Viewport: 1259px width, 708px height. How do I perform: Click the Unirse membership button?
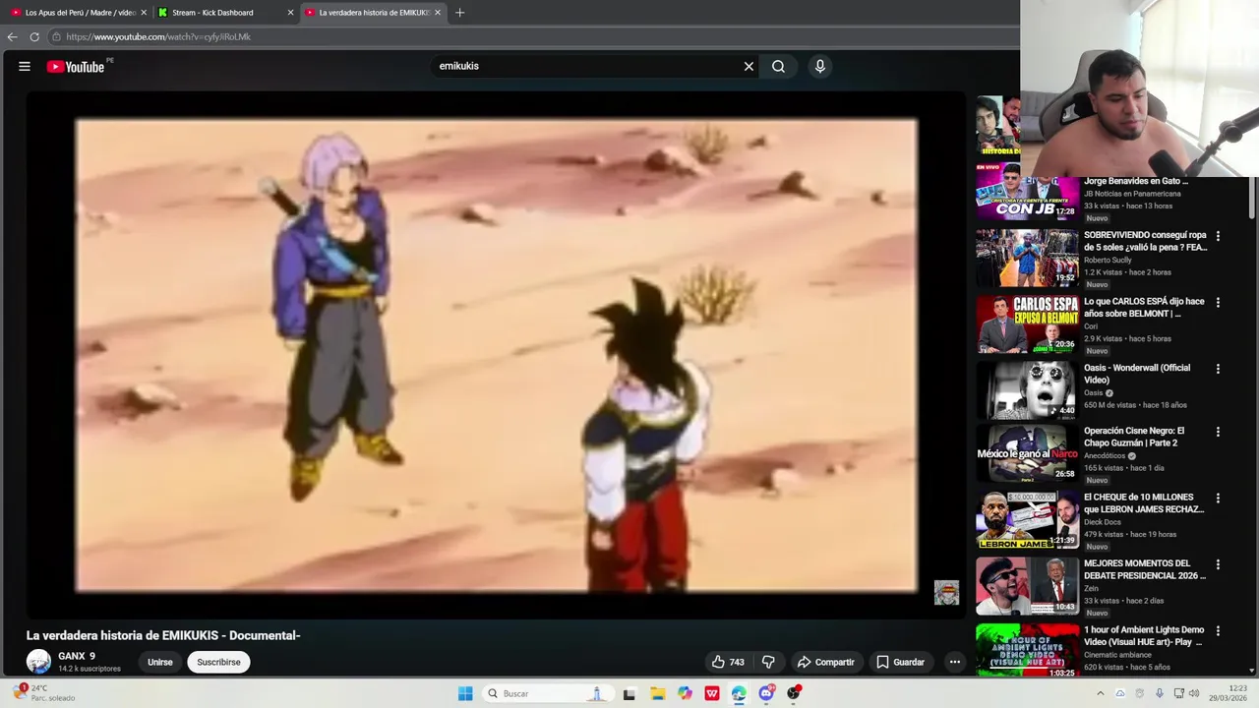point(160,662)
